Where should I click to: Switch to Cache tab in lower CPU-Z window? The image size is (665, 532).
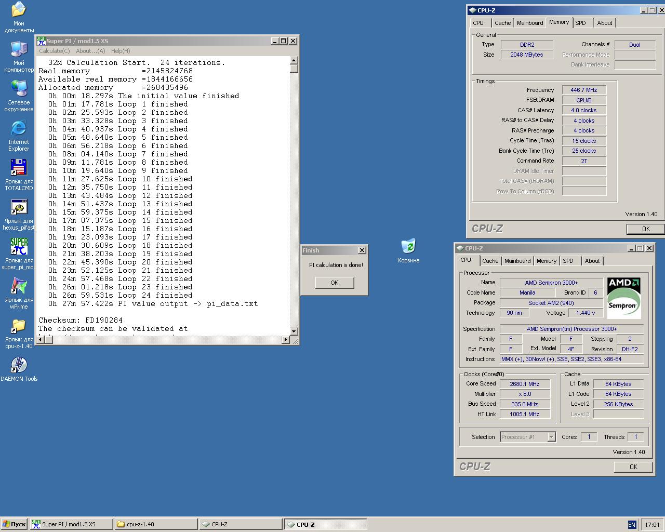(x=490, y=261)
